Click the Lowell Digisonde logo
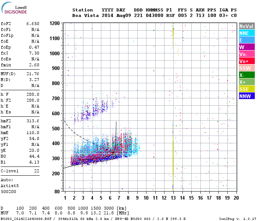The image size is (257, 221). click(x=14, y=8)
